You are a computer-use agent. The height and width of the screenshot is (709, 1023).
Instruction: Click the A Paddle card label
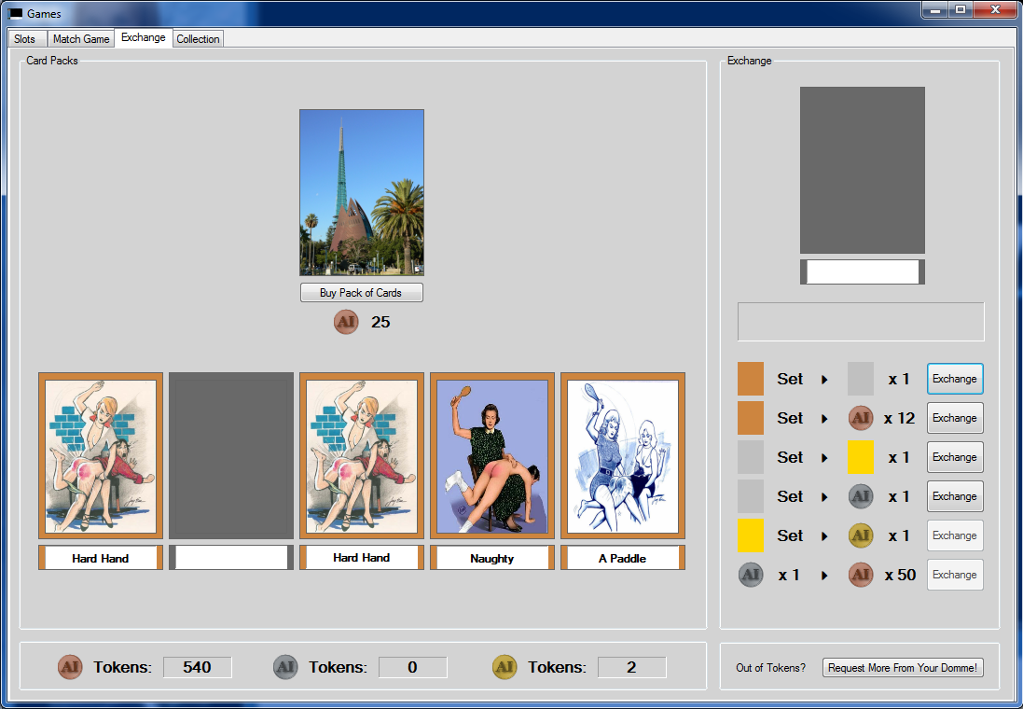(x=622, y=558)
